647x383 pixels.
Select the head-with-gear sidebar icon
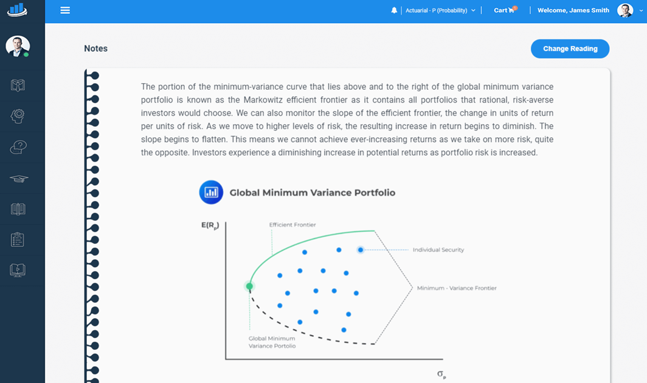tap(18, 117)
